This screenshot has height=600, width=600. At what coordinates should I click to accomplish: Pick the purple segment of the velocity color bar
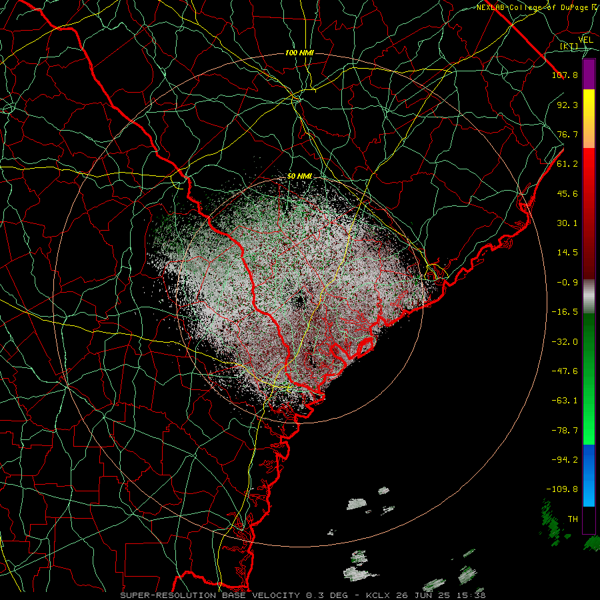[x=589, y=75]
